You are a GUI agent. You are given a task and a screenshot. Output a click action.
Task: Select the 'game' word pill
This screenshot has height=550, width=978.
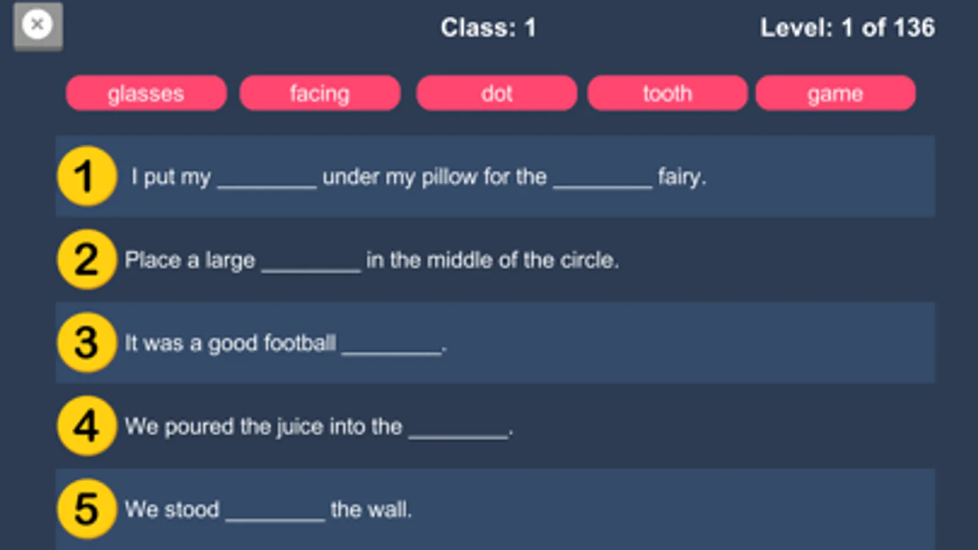coord(835,94)
